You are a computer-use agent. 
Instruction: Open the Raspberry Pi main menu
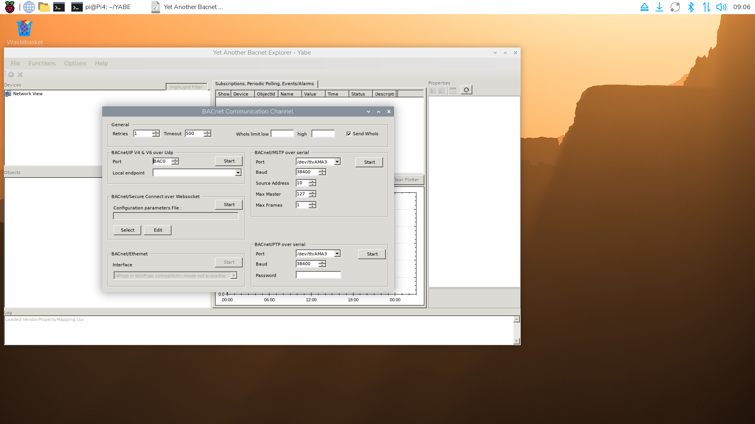point(10,7)
